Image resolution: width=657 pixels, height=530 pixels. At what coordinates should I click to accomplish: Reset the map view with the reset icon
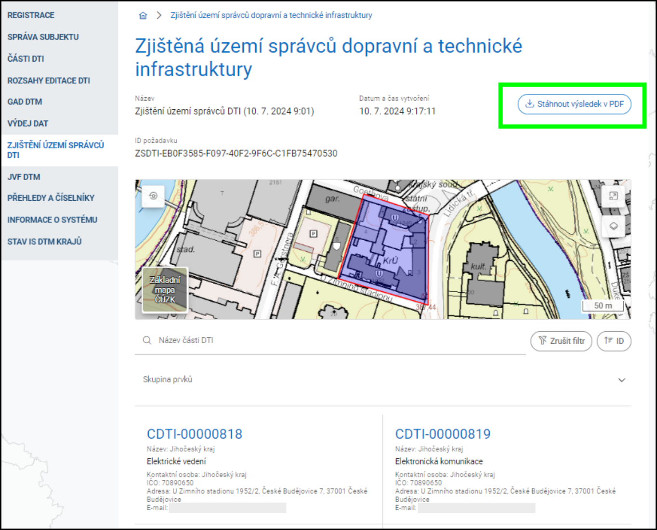click(152, 196)
